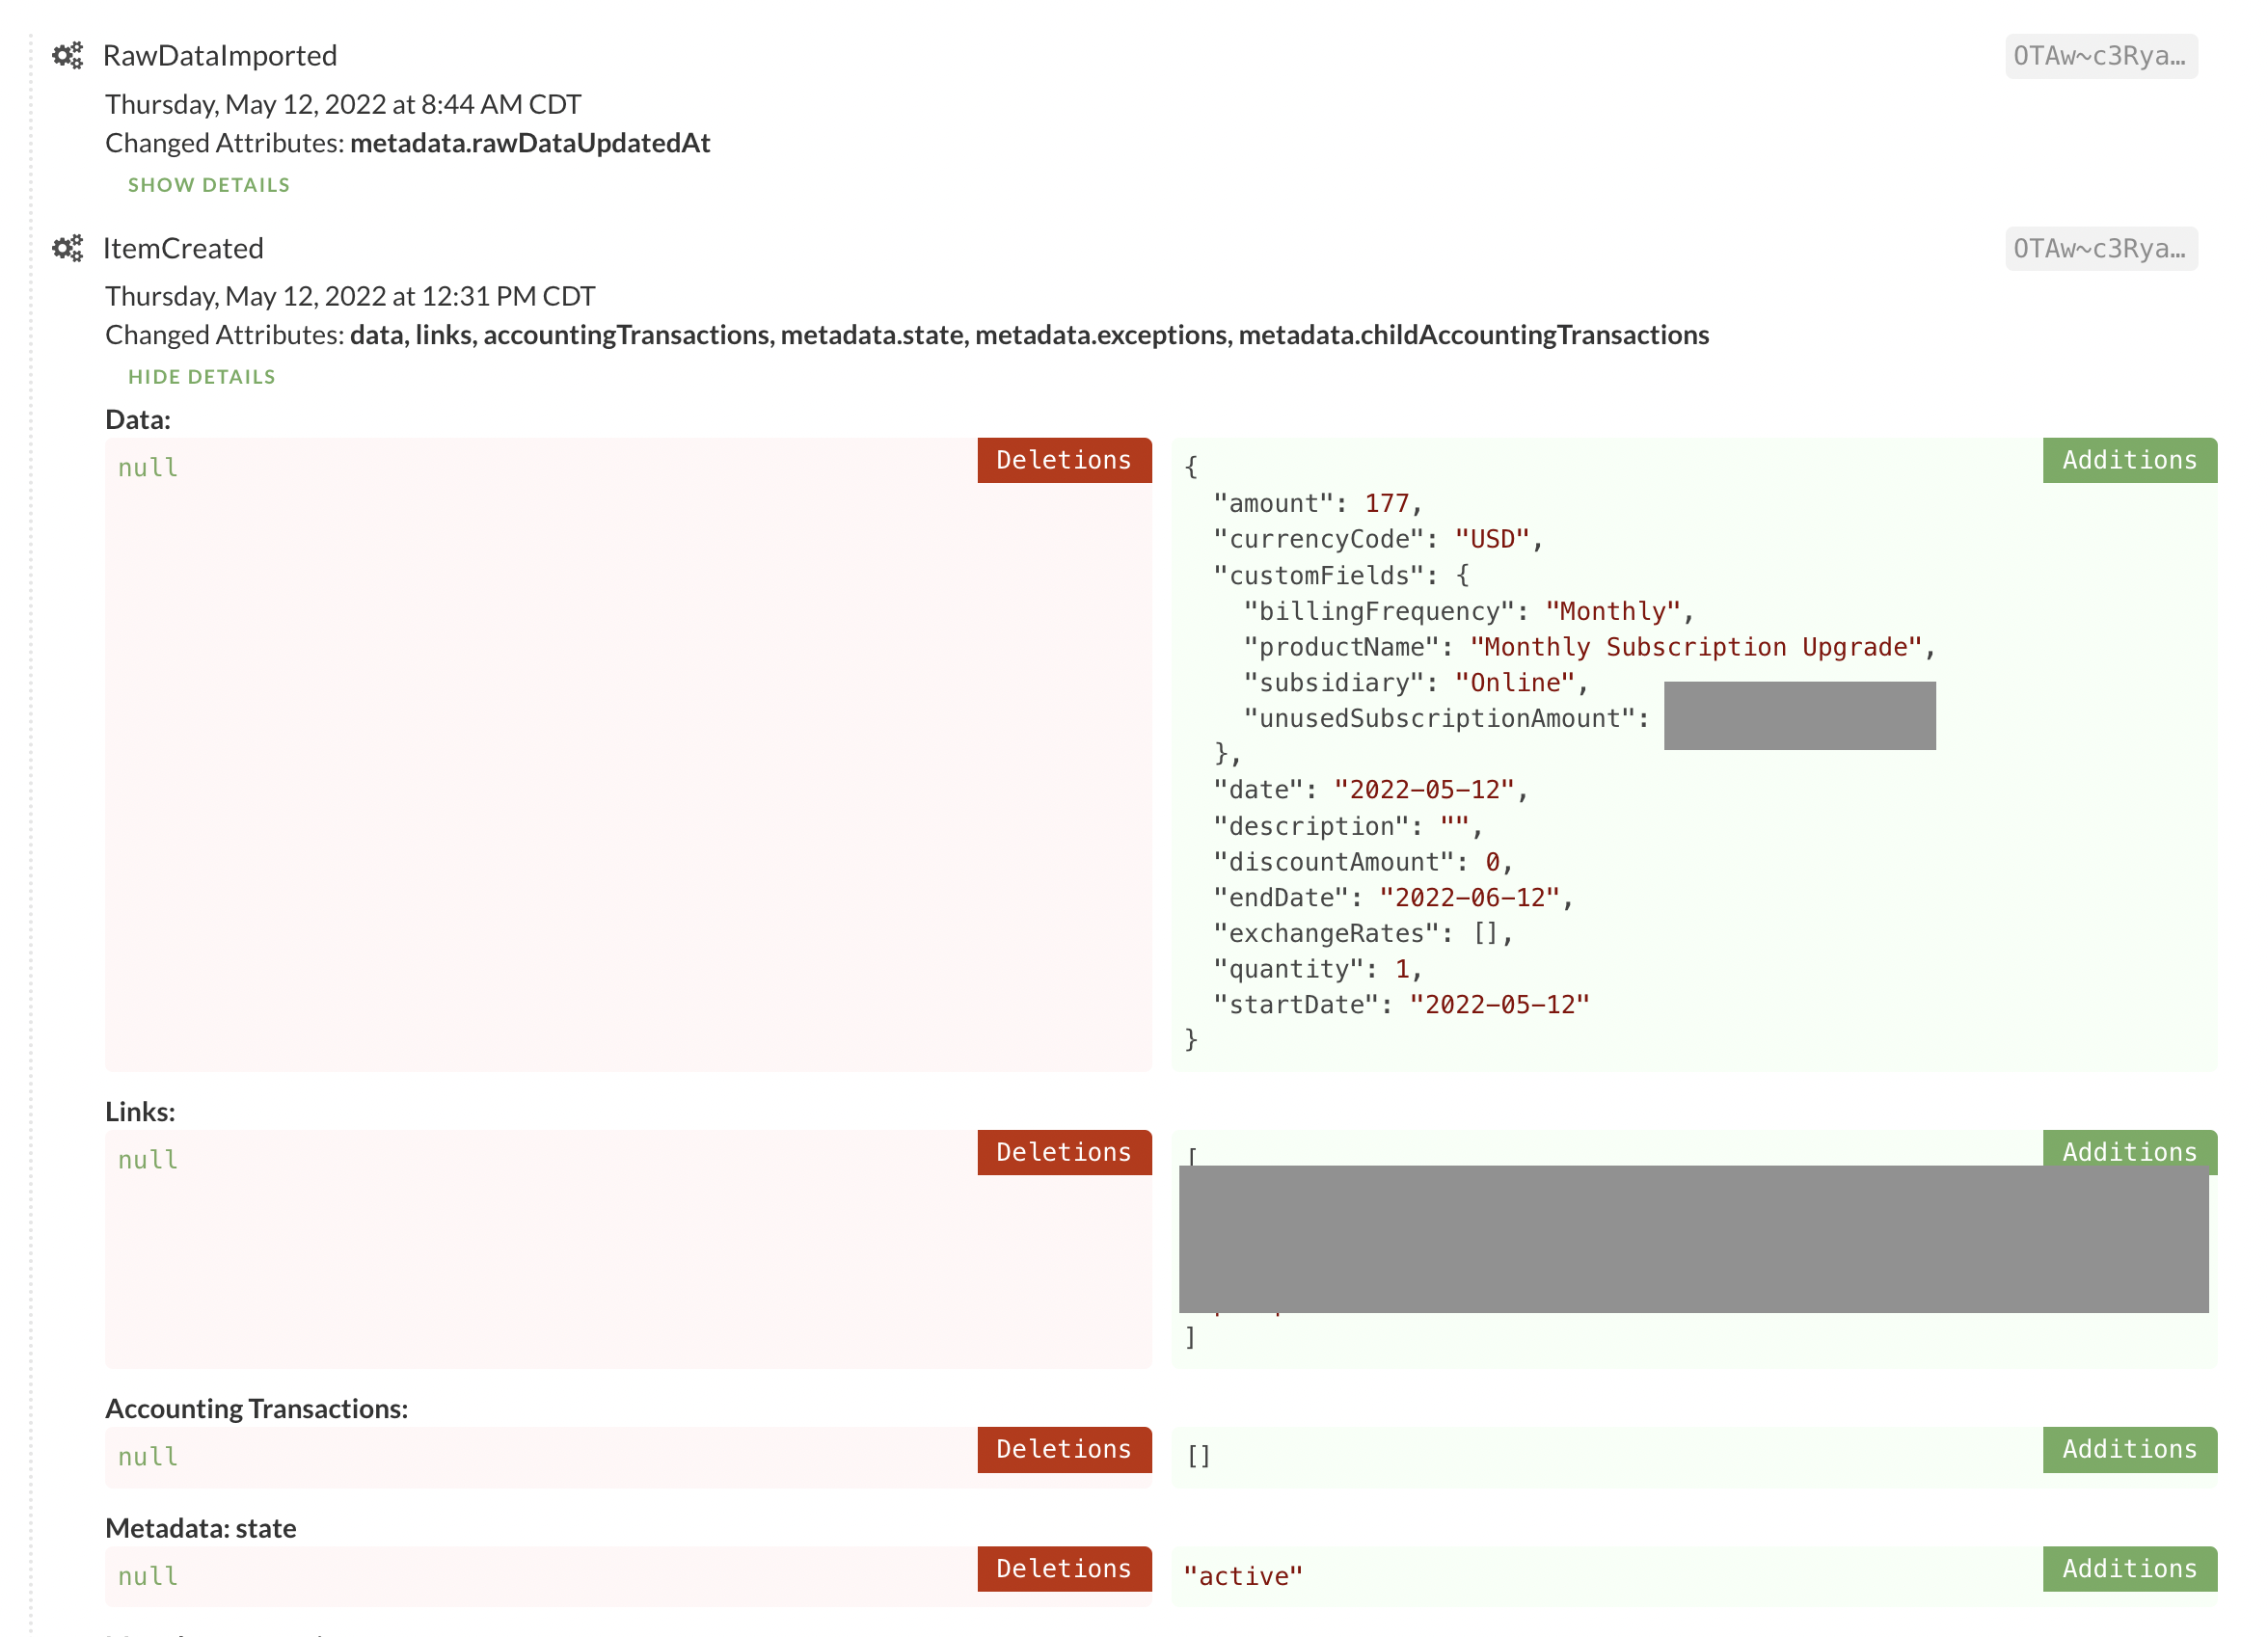Collapse HIDE DETAILS under ItemCreated

[x=201, y=377]
